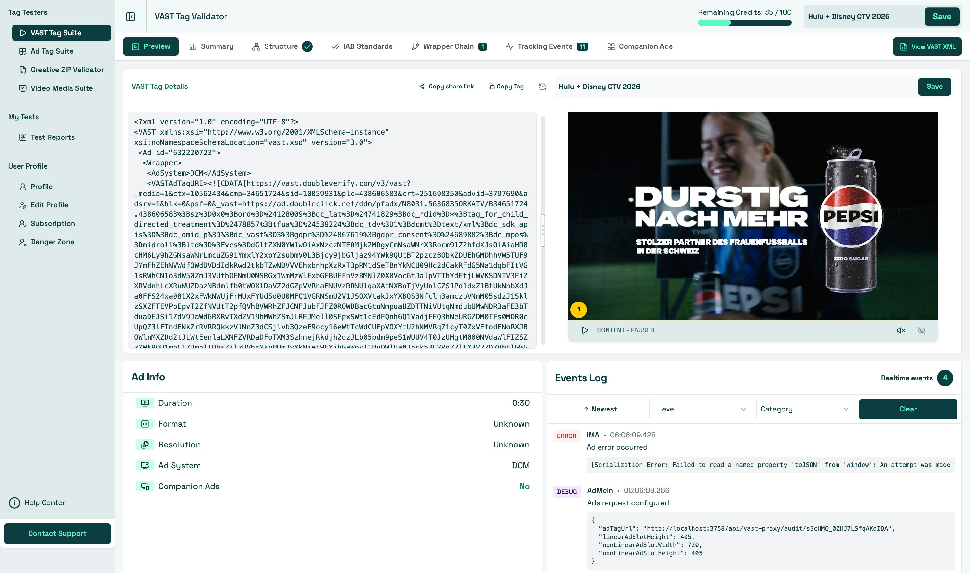Viewport: 970px width, 573px height.
Task: Click Copy share link
Action: [x=446, y=87]
